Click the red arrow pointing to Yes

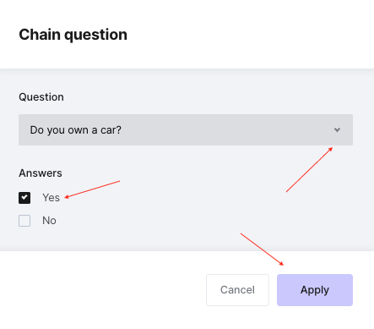click(x=92, y=189)
